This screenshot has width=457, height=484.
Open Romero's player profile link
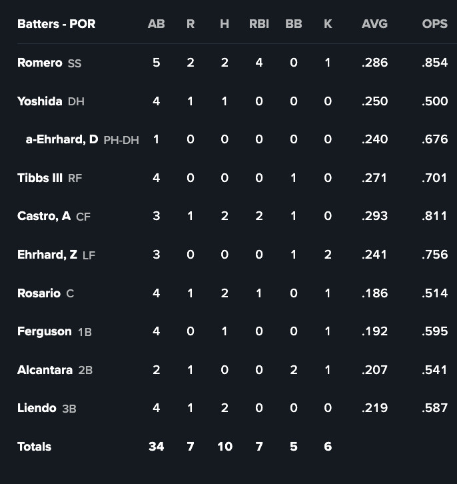(40, 63)
